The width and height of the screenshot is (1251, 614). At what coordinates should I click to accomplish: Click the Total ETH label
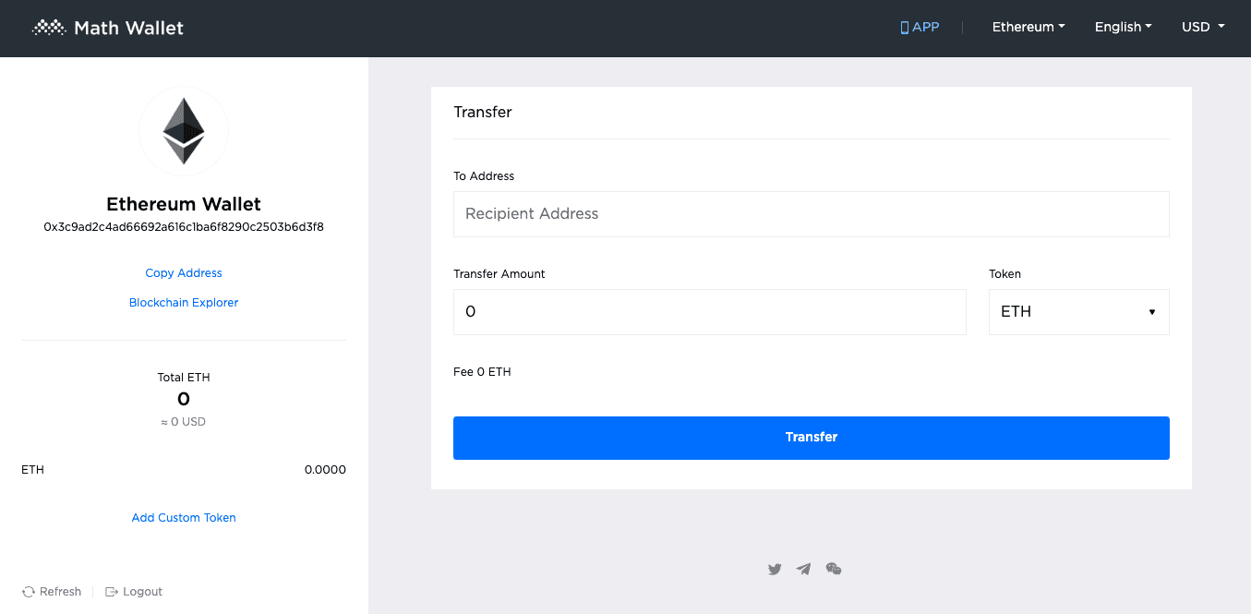coord(184,378)
